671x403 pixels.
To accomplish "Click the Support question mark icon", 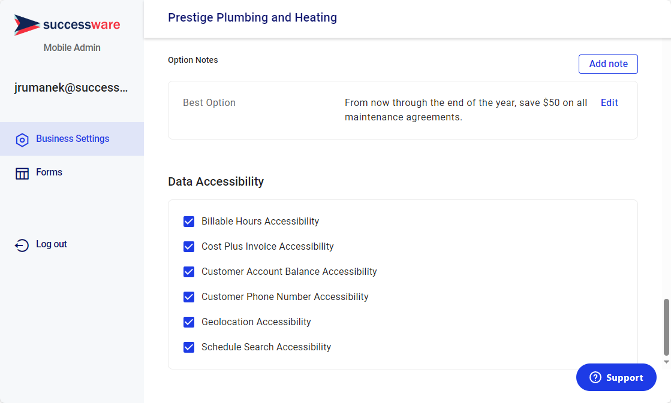I will tap(595, 377).
